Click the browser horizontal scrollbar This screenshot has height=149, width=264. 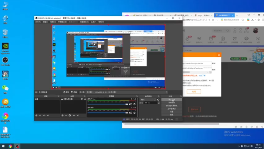click(x=172, y=124)
